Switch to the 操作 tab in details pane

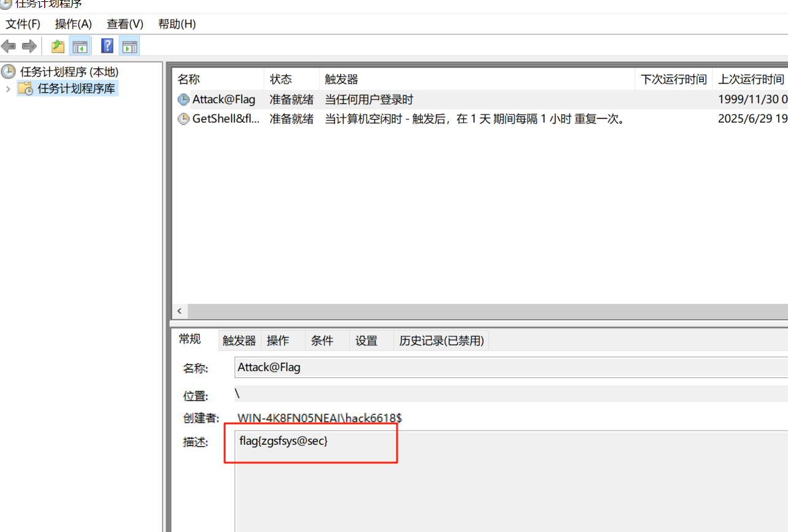point(278,341)
